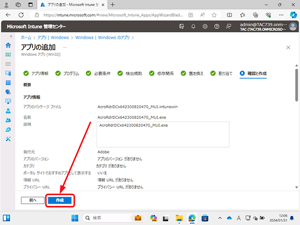
Task: Open Edge favorites list icon
Action: pyautogui.click(x=242, y=15)
